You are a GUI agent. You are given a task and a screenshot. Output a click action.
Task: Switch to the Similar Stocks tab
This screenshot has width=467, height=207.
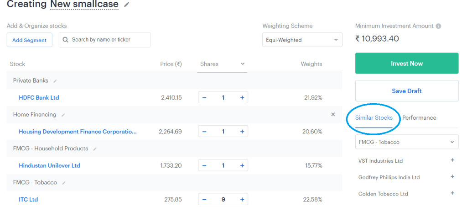pyautogui.click(x=374, y=118)
